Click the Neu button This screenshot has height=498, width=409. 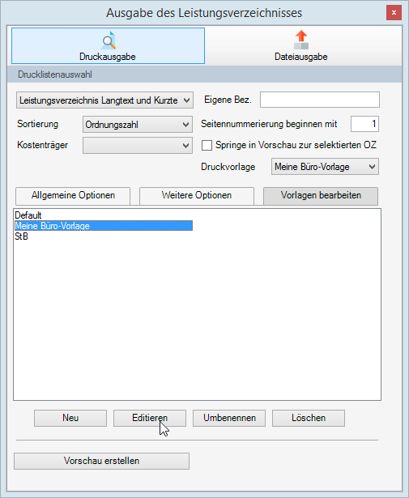coord(70,418)
